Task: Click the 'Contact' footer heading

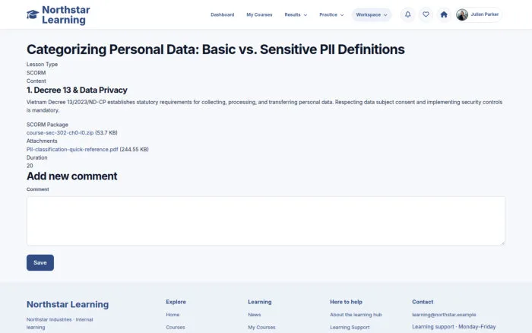Action: coord(423,302)
